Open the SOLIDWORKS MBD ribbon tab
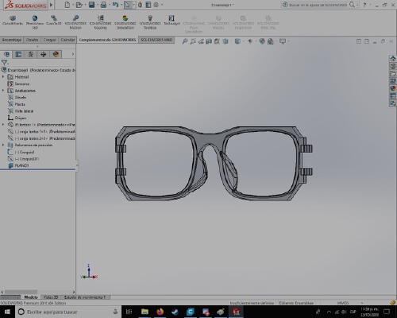Image resolution: width=397 pixels, height=318 pixels. (x=156, y=40)
